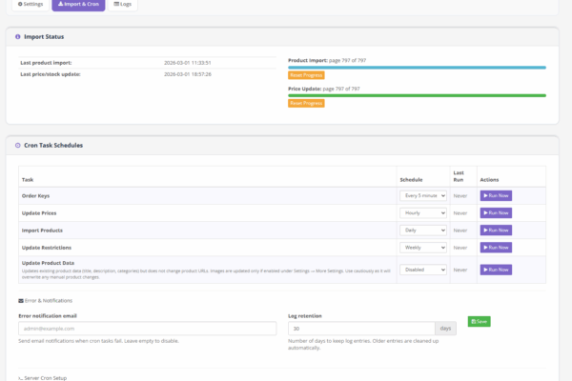Expand the Update Prices schedule dropdown
The width and height of the screenshot is (572, 381).
pyautogui.click(x=422, y=212)
